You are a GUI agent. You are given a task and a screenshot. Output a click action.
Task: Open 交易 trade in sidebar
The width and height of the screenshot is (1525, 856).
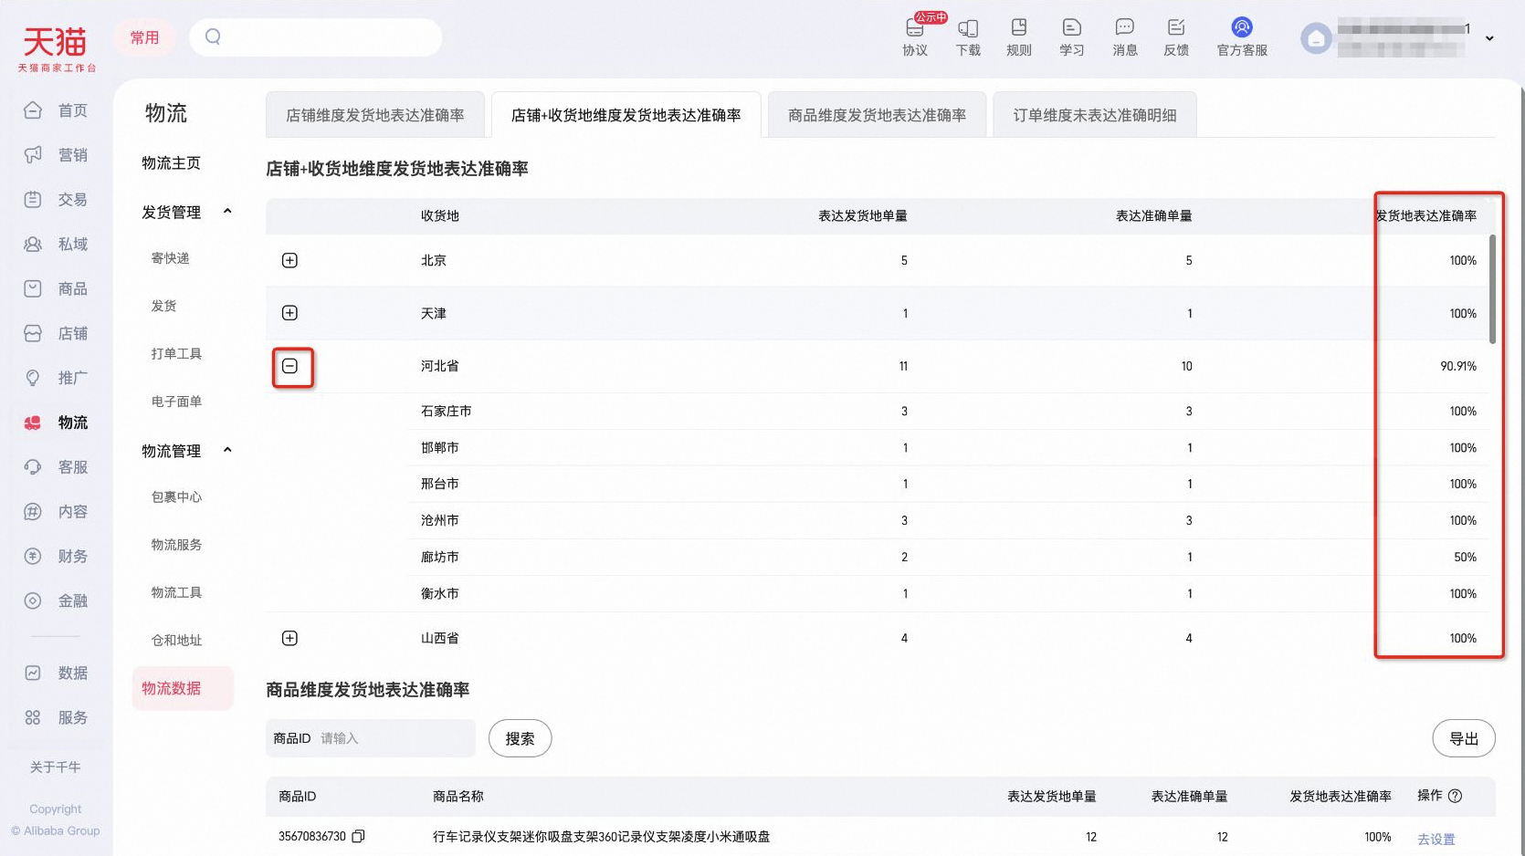[x=57, y=200]
